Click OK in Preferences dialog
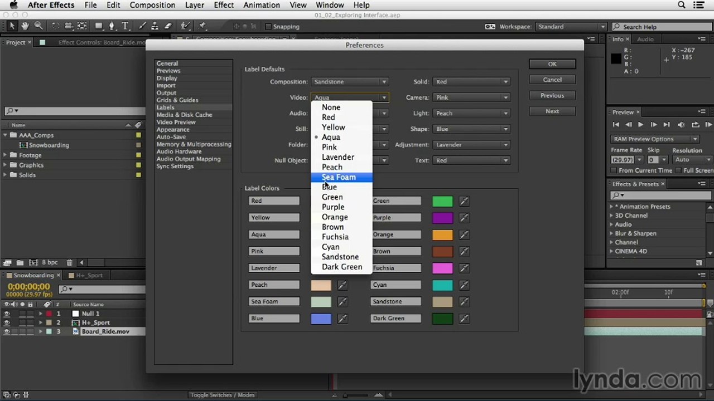The width and height of the screenshot is (714, 401). tap(552, 64)
